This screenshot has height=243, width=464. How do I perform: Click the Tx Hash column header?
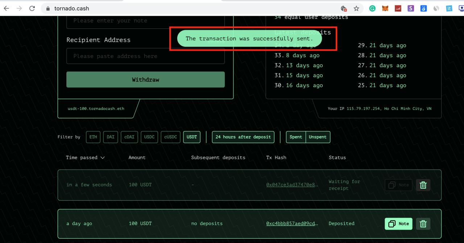click(x=276, y=157)
